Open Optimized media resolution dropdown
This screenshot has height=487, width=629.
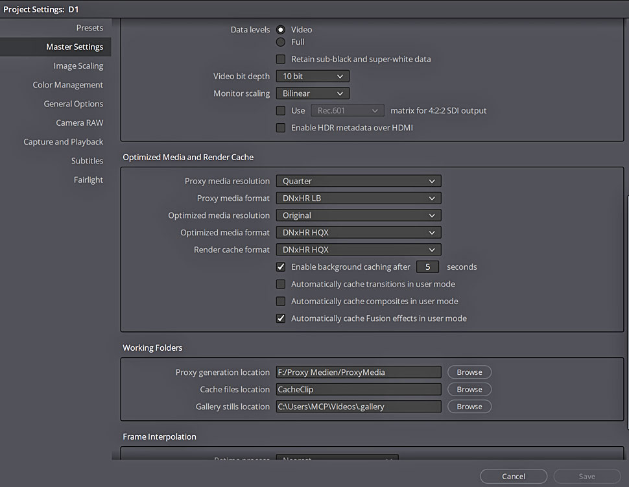[358, 215]
